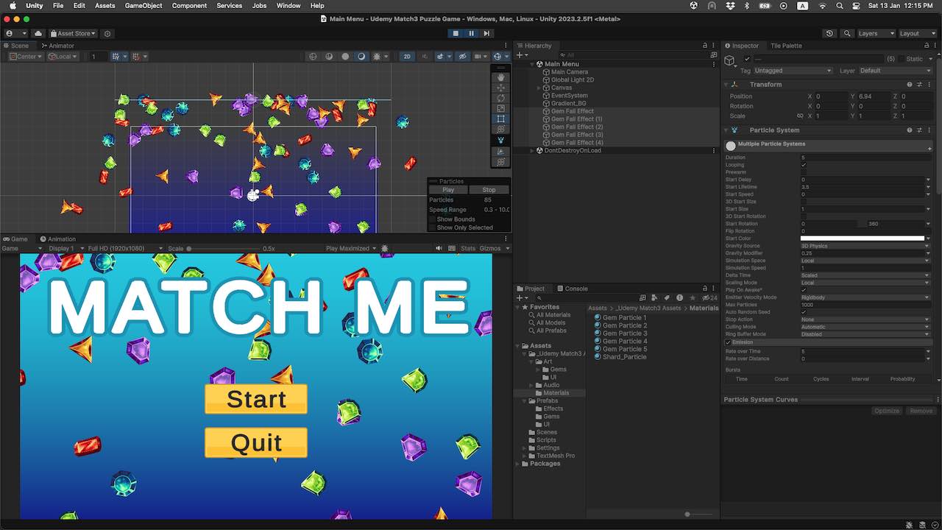Toggle 2D mode in Scene view
The height and width of the screenshot is (530, 942).
407,57
